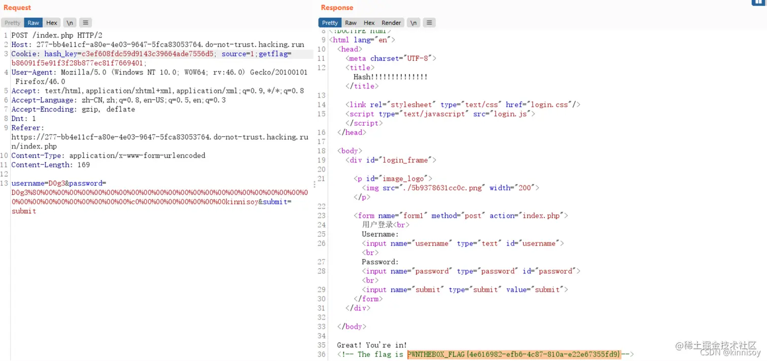This screenshot has height=361, width=767.
Task: Click the Accept: text/html header line
Action: 158,91
